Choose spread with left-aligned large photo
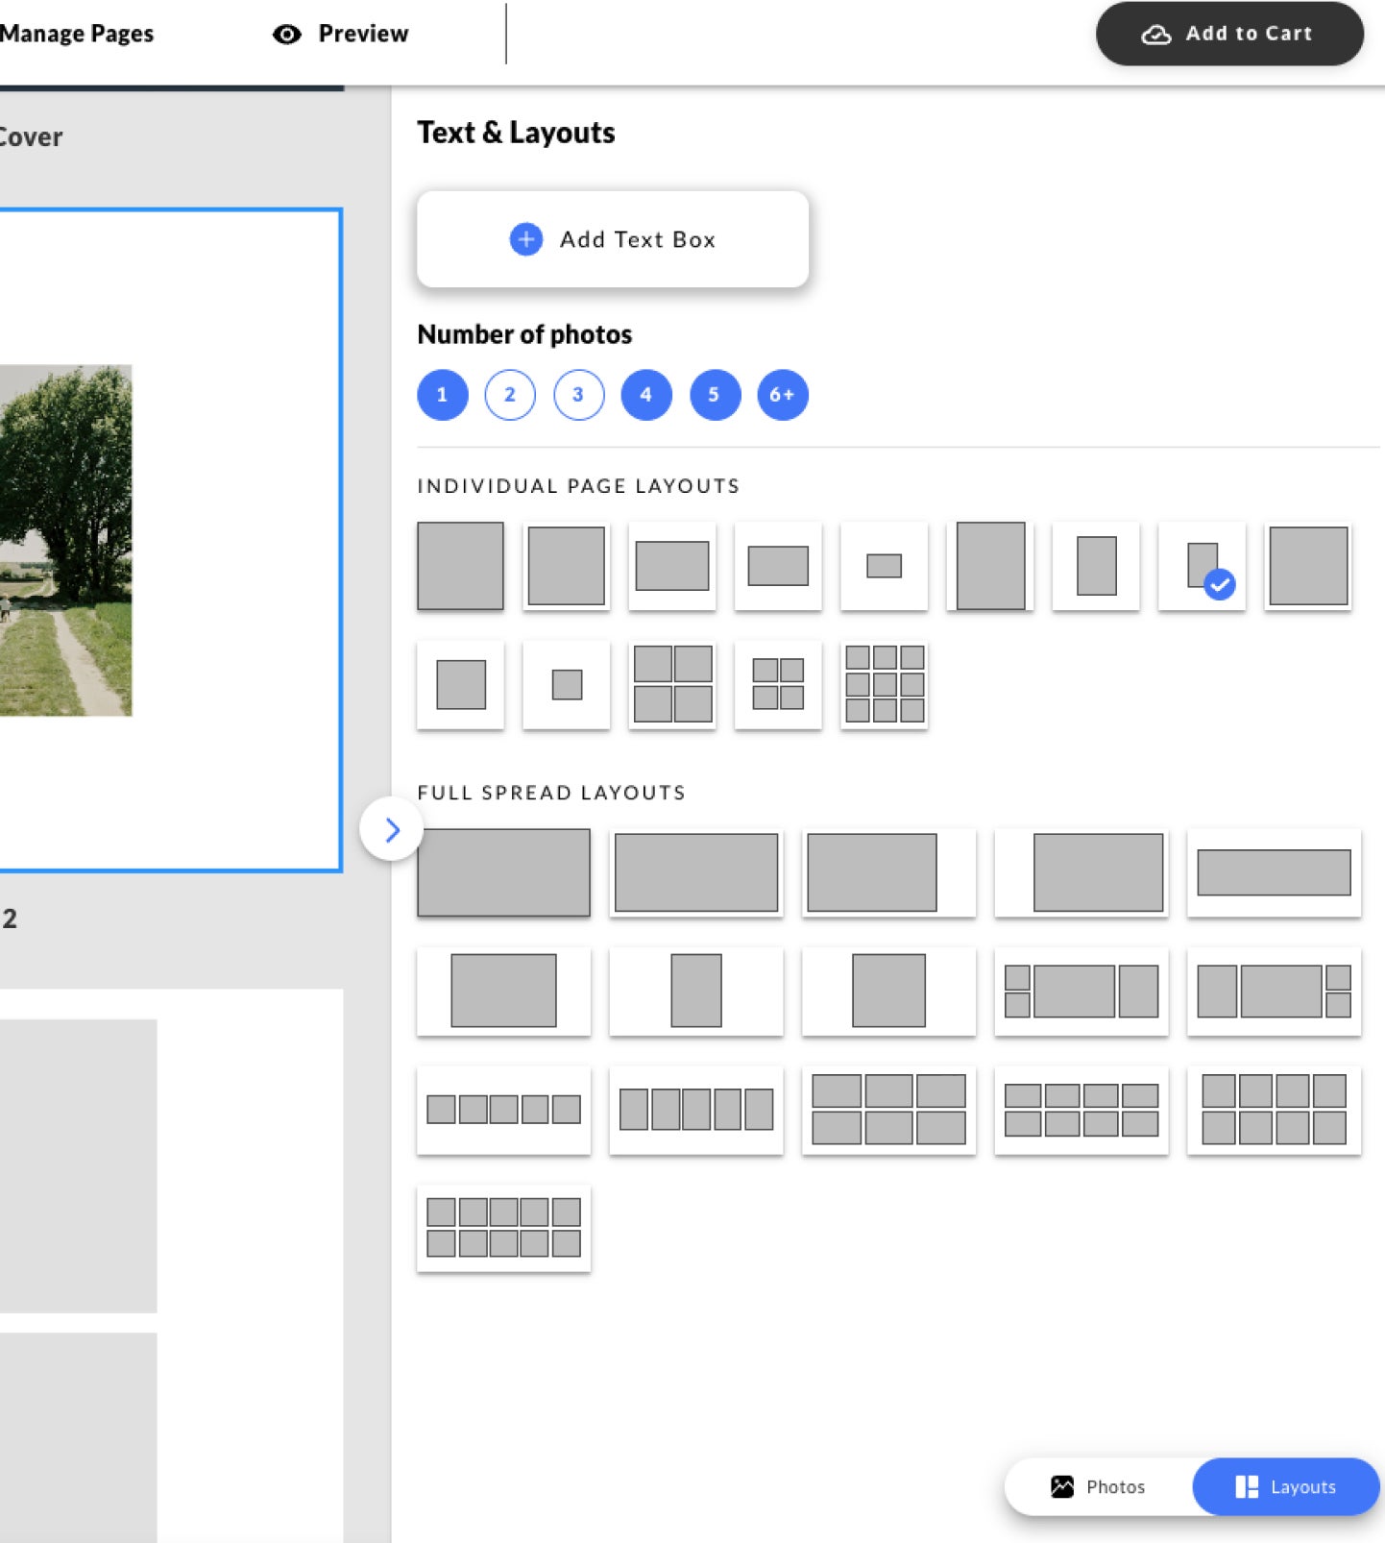Screen dimensions: 1385x1543 (889, 872)
